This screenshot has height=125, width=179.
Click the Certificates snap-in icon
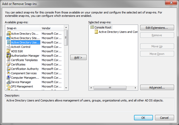pos(9,64)
